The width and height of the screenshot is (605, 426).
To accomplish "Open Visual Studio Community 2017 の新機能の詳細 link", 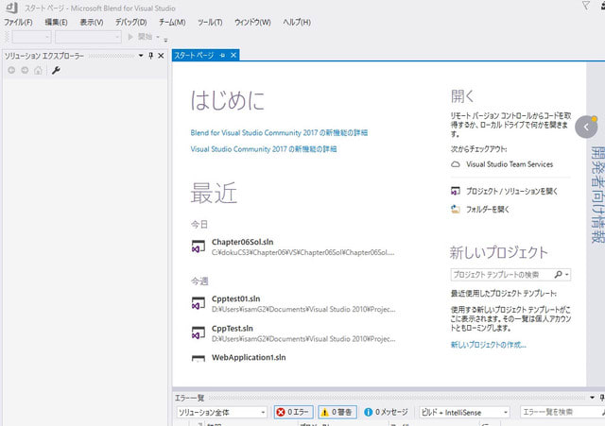I will [264, 149].
